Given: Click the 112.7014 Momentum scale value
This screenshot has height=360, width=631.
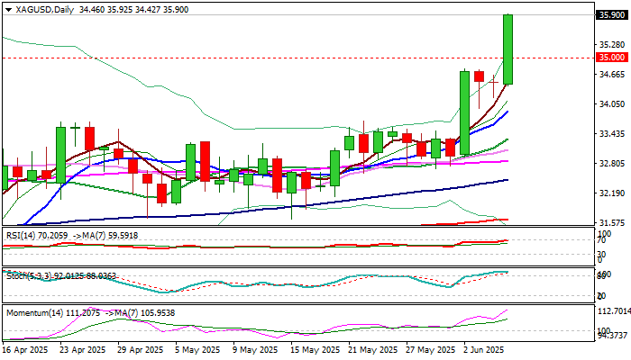Looking at the screenshot, I should point(613,310).
